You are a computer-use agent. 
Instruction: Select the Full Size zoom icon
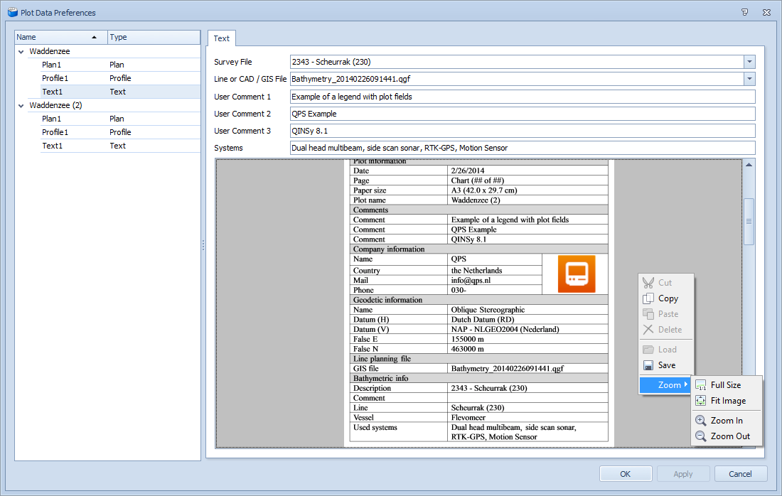[x=701, y=385]
